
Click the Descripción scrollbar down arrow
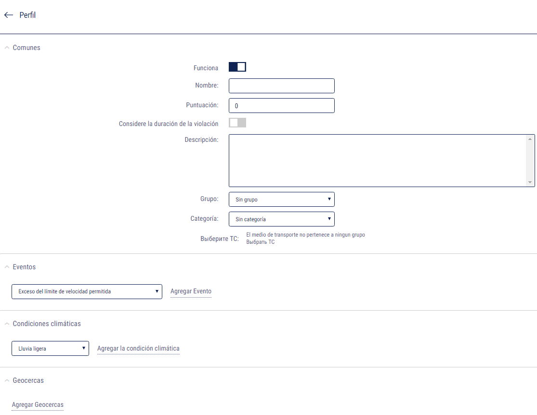click(x=530, y=182)
